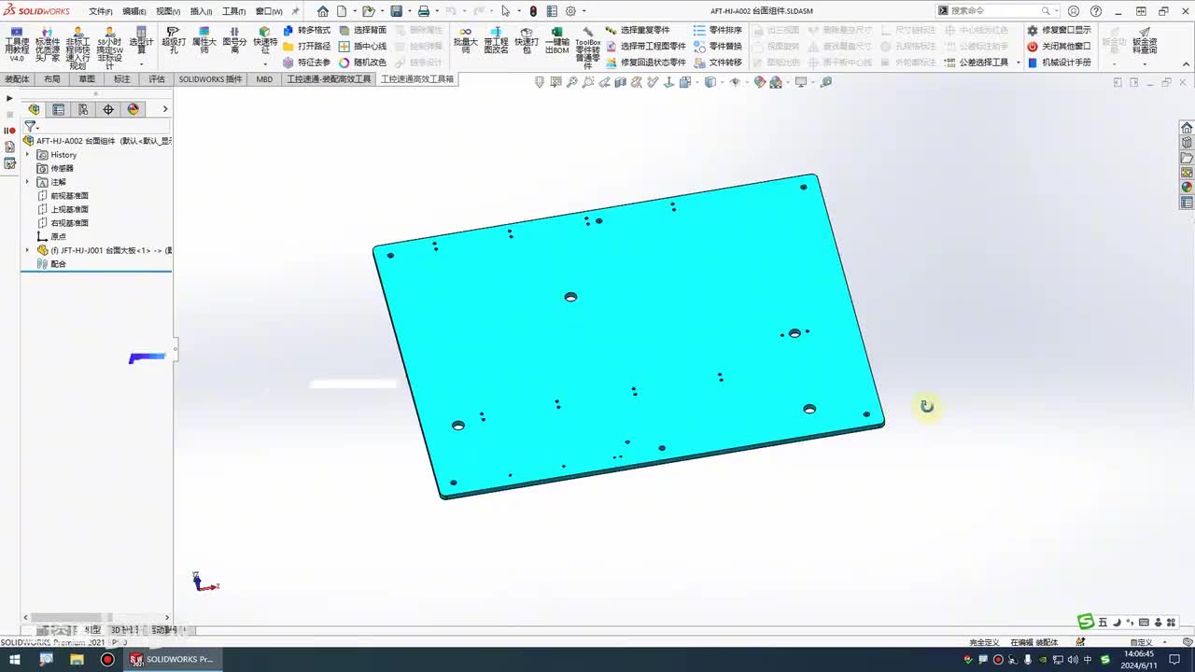Click the feature tree filter funnel

pyautogui.click(x=30, y=126)
